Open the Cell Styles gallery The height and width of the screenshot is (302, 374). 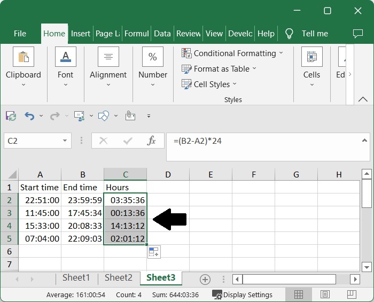tap(209, 84)
